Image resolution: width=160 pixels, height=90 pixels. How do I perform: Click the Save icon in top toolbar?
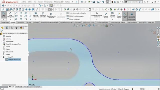coord(94,2)
